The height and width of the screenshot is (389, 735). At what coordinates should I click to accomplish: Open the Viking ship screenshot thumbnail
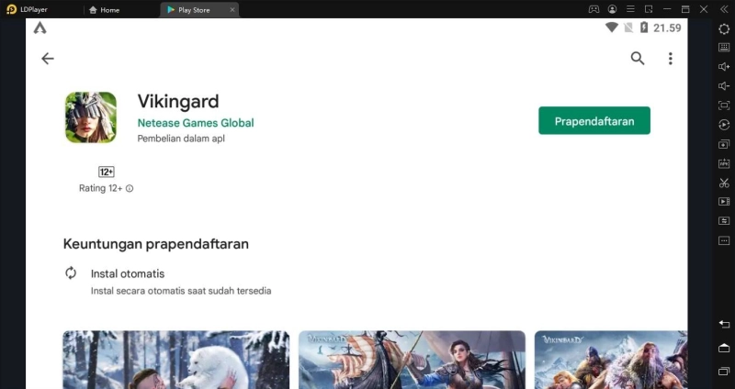pos(412,360)
